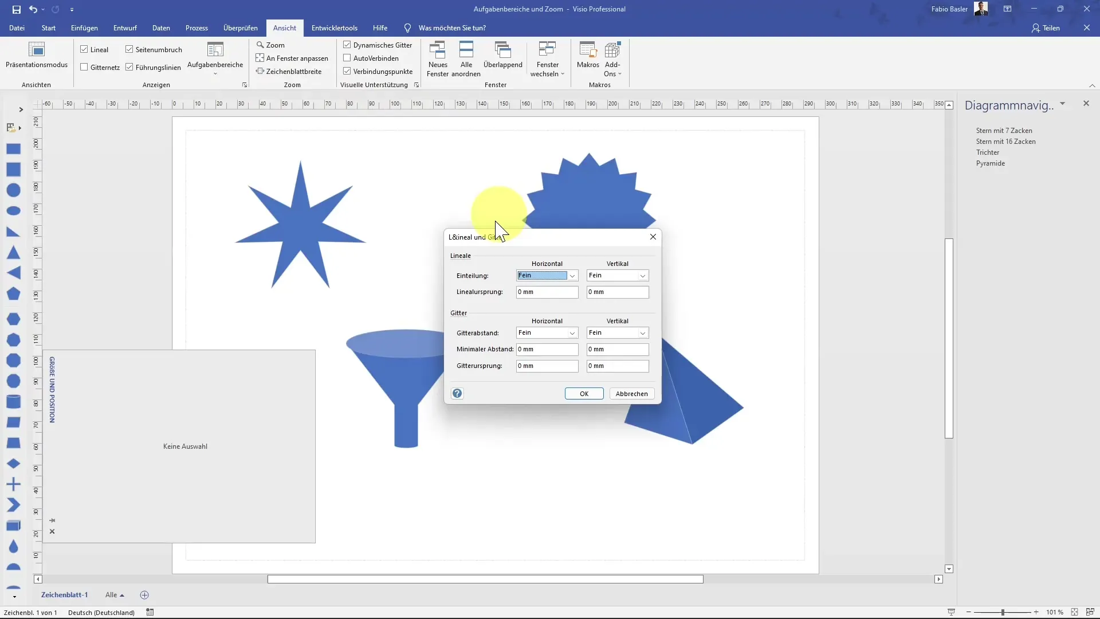The width and height of the screenshot is (1100, 619).
Task: Select the ellipse shape in shapes sidebar
Action: 13,211
